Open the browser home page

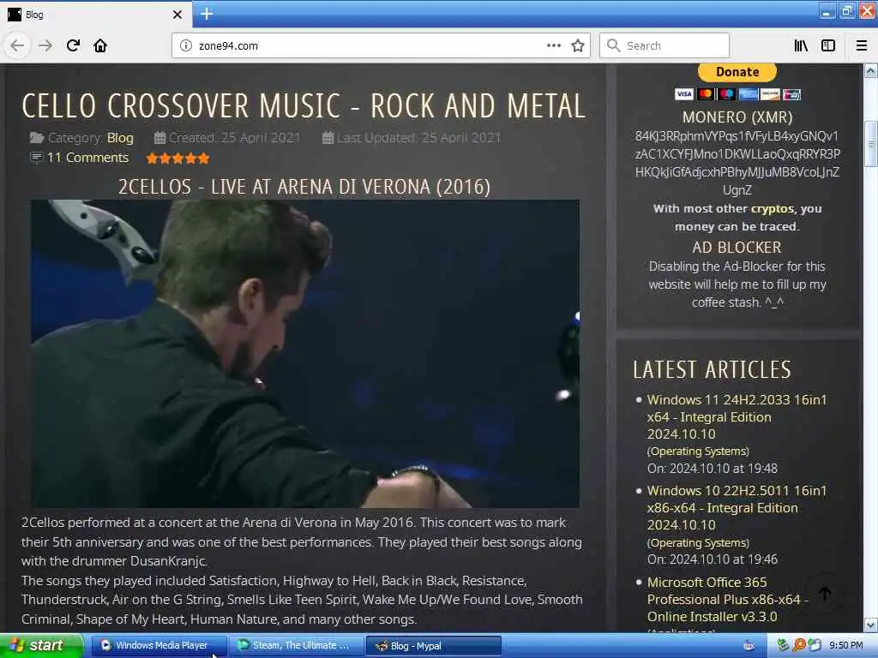(100, 45)
